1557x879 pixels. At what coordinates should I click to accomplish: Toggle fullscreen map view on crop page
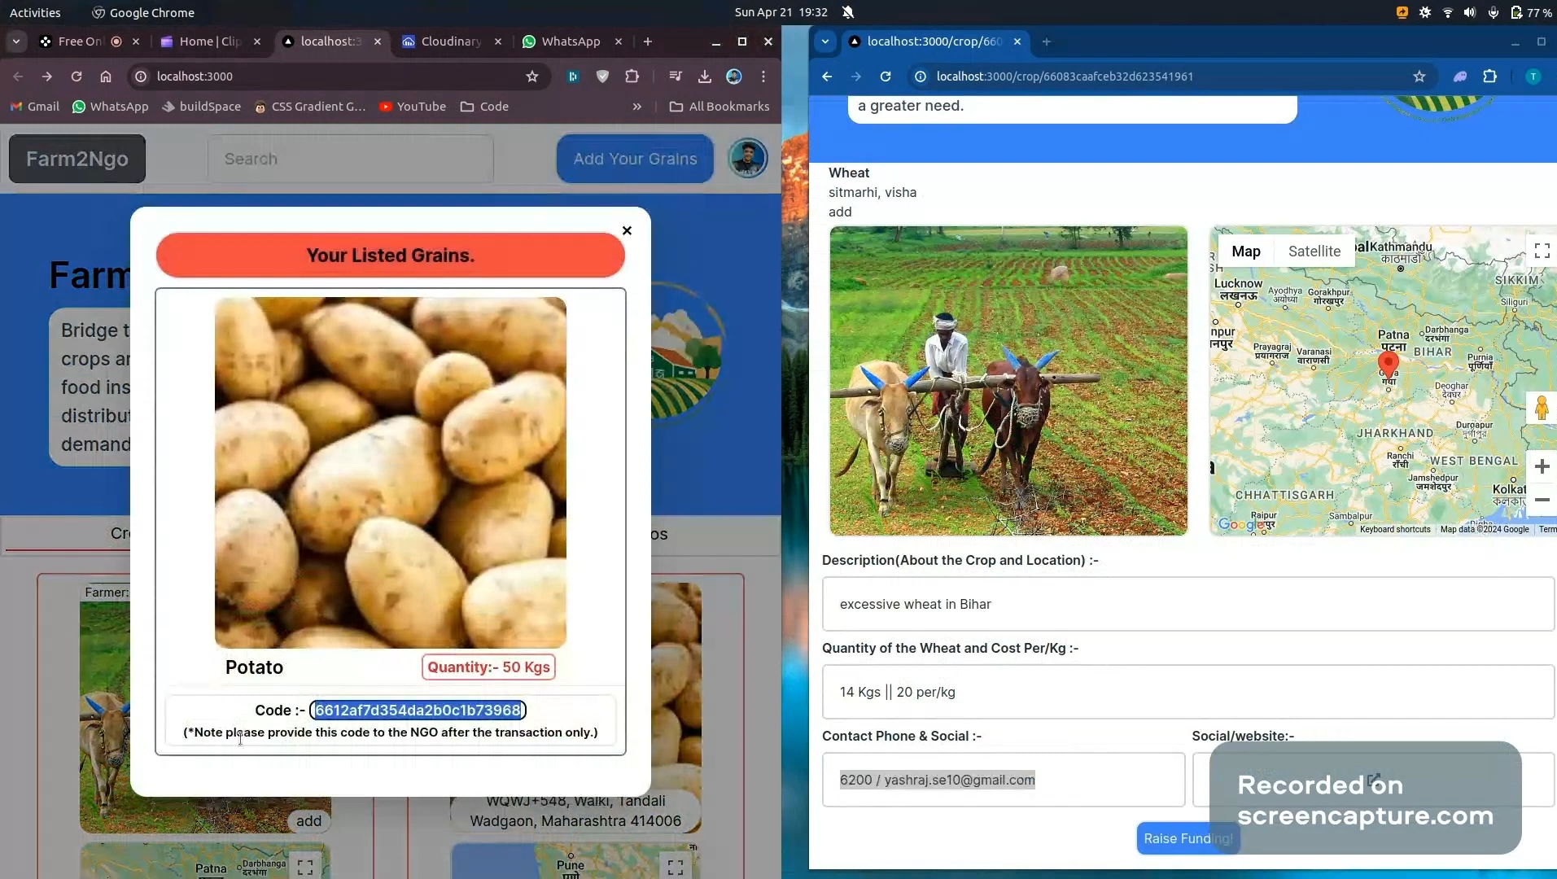(x=1542, y=251)
